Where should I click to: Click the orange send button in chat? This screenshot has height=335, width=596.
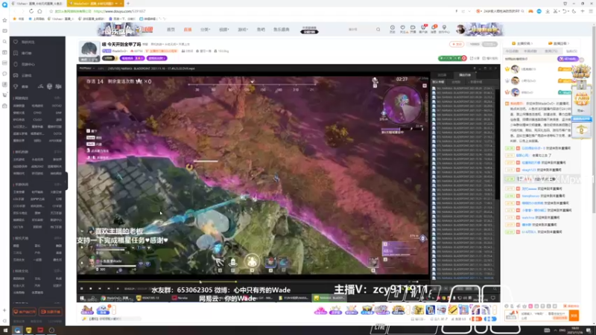[574, 315]
